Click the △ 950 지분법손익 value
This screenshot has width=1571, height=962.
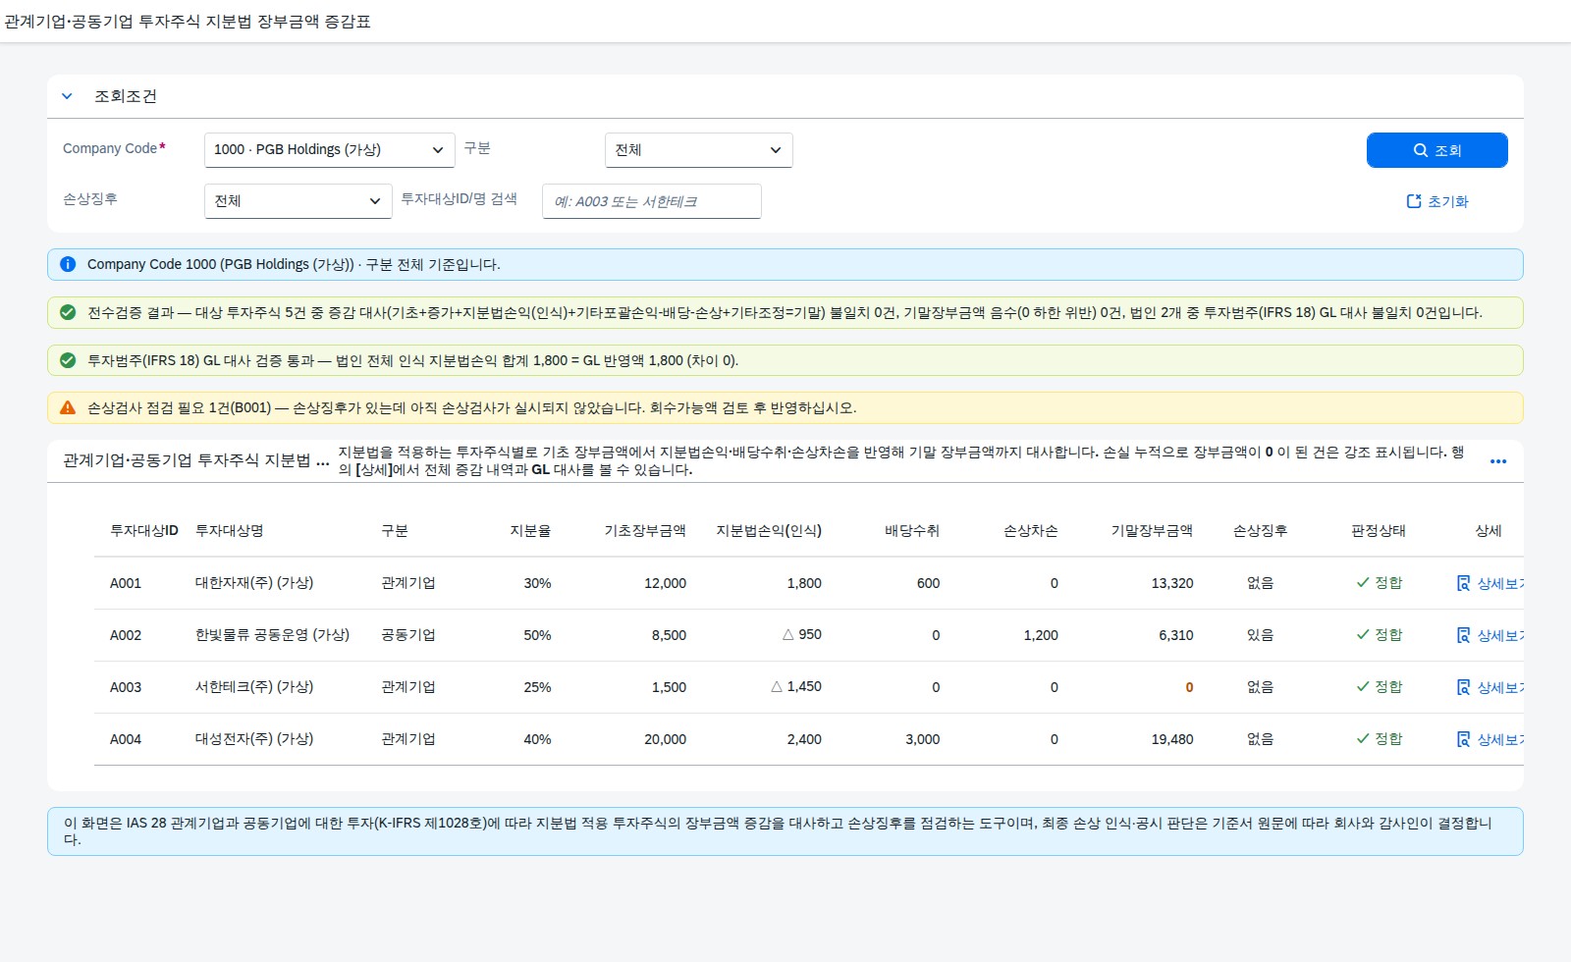802,635
